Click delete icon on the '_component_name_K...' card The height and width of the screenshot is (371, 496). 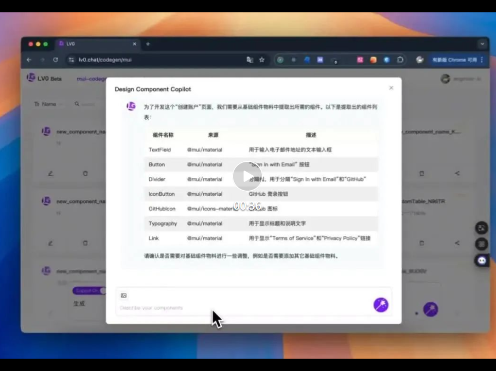(x=421, y=174)
